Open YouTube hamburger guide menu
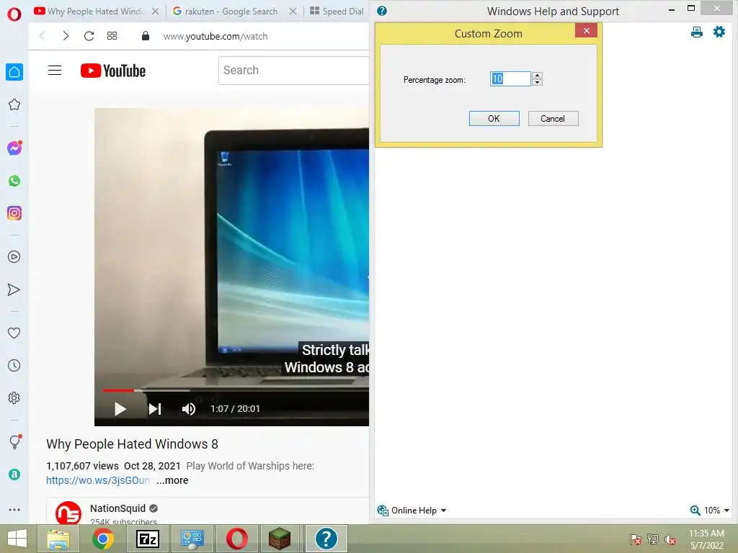This screenshot has width=738, height=553. 55,71
